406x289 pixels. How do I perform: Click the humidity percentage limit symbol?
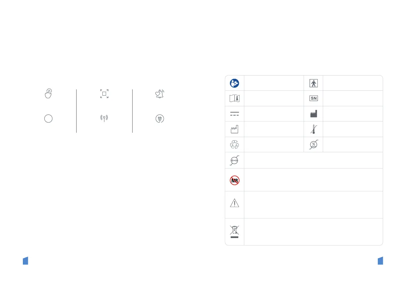[313, 145]
